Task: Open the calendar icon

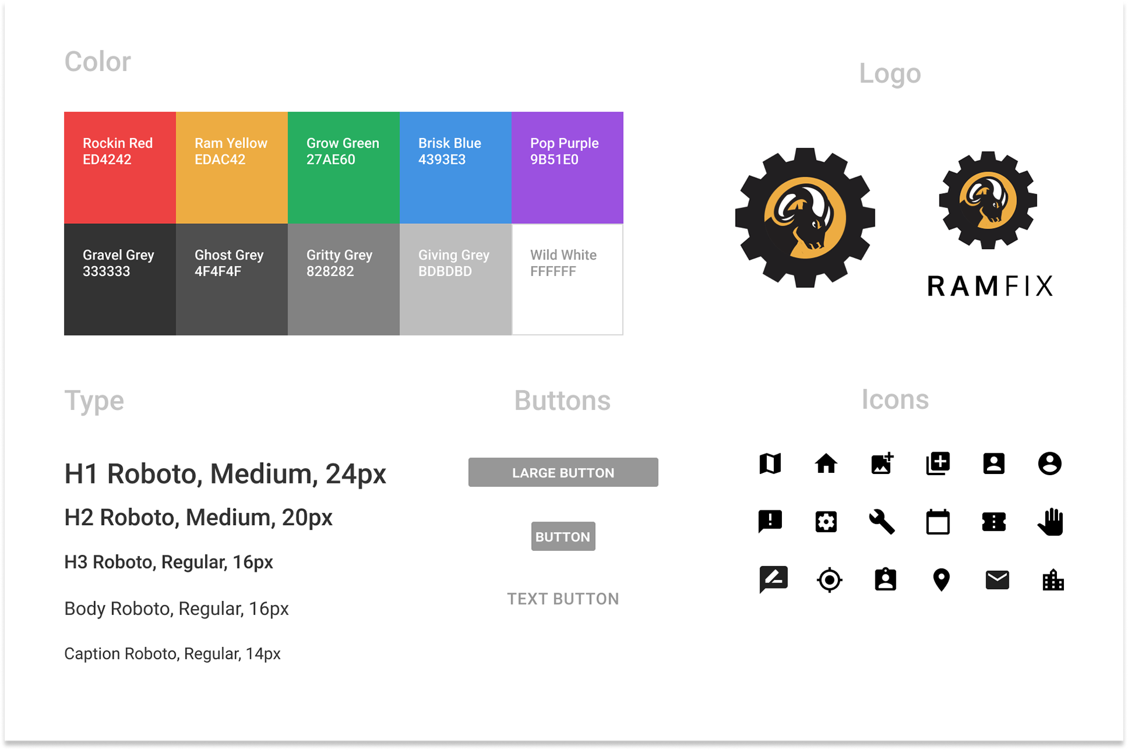Action: tap(938, 522)
